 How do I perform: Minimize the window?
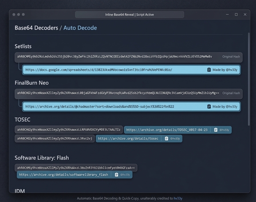pyautogui.click(x=227, y=15)
